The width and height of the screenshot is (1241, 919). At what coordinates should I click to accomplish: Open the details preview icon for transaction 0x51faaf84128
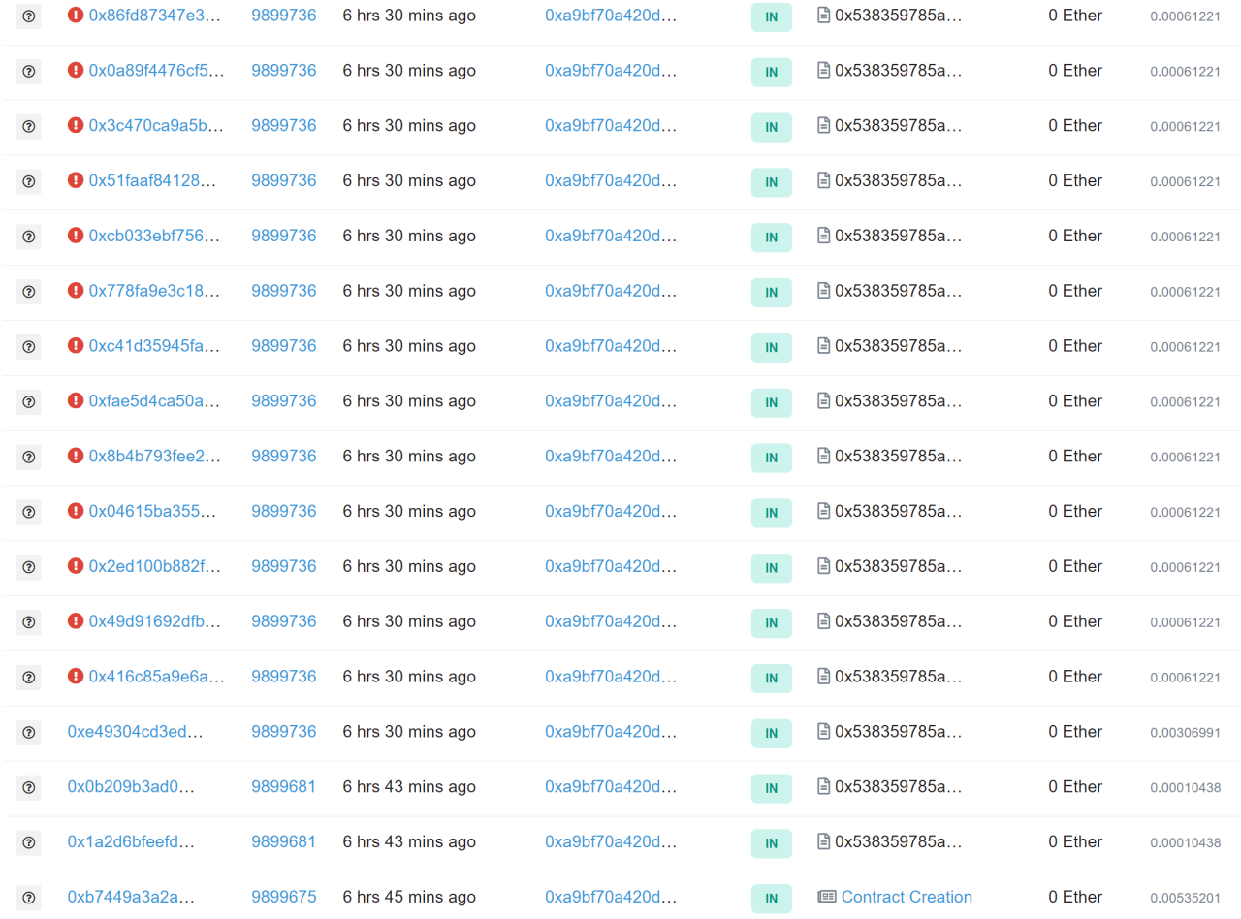29,182
